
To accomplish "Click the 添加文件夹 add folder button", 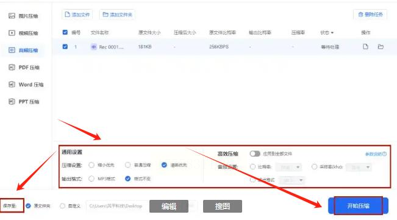I will 117,15.
